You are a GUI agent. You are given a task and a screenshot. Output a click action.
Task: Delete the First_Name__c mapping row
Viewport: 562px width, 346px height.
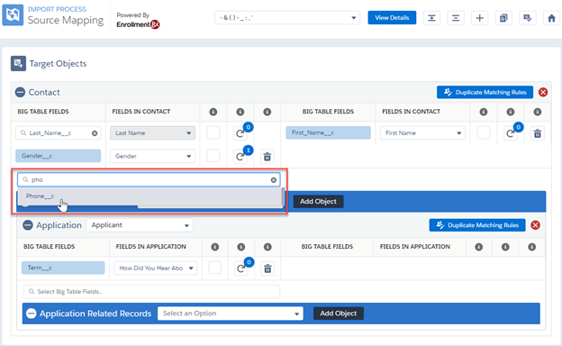point(538,133)
